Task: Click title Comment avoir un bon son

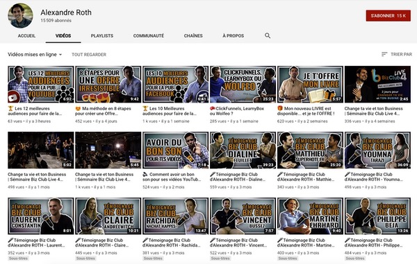Action: pos(172,177)
